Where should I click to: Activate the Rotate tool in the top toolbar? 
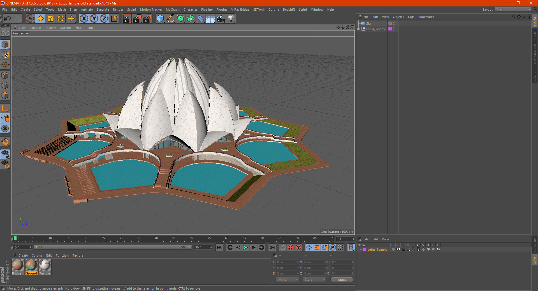point(61,19)
